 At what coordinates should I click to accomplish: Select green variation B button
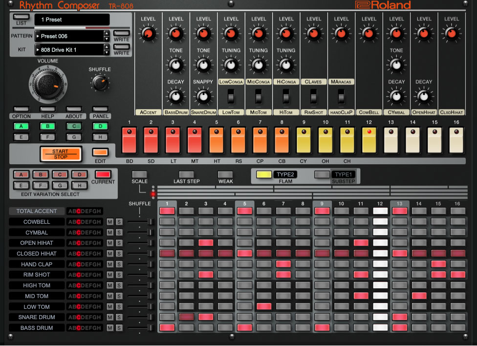pos(48,126)
